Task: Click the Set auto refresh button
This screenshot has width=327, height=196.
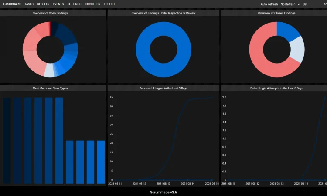Action: click(305, 4)
